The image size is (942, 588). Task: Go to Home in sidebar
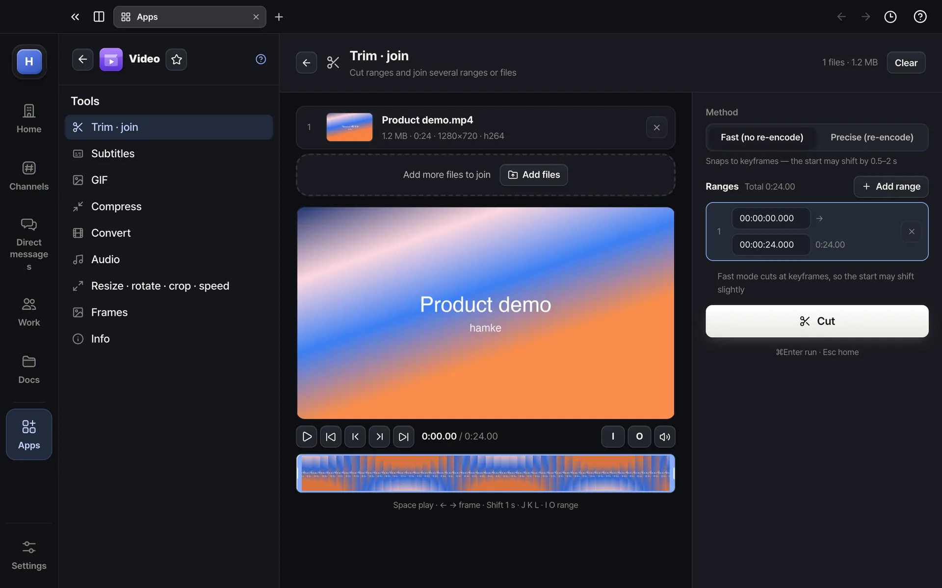pyautogui.click(x=29, y=119)
